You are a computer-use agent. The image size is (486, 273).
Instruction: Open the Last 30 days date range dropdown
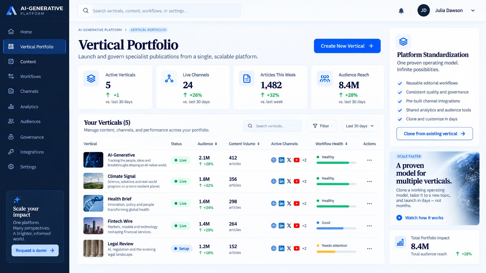[x=360, y=126]
